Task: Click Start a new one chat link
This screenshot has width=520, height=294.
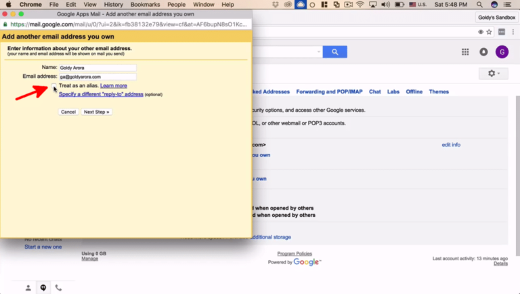Action: point(43,247)
